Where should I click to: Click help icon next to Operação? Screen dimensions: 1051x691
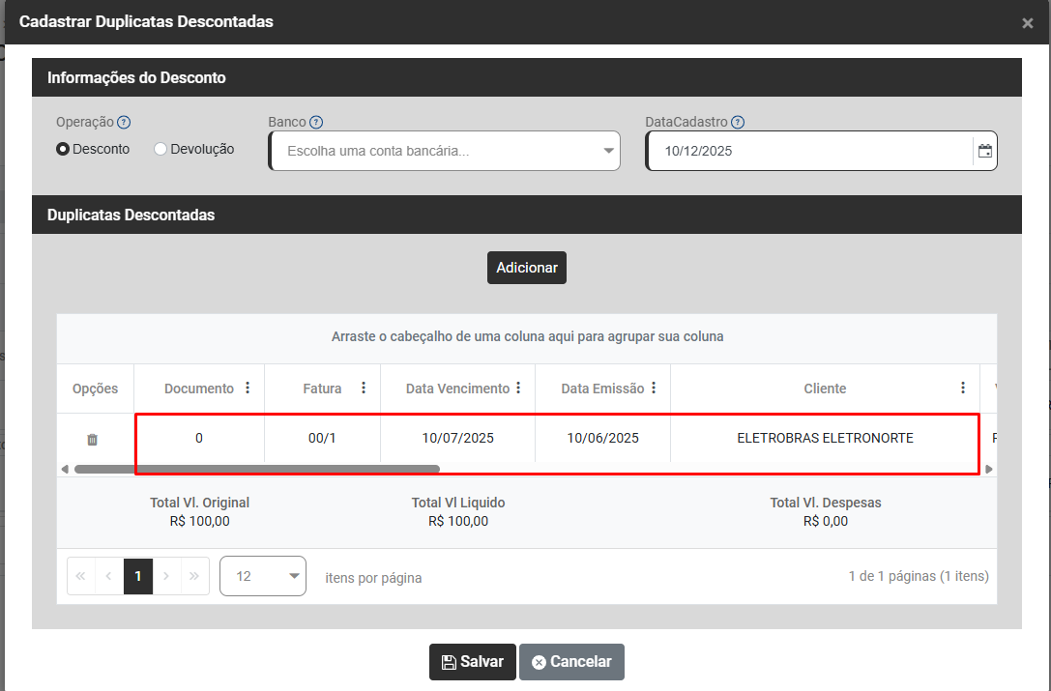coord(124,123)
